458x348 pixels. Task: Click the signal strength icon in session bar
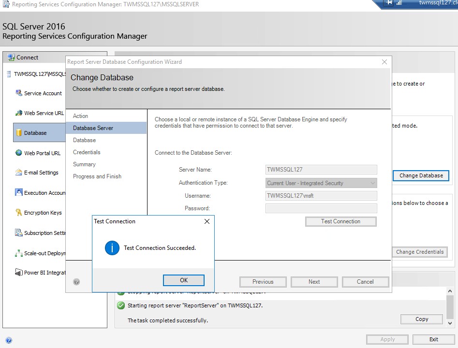399,2
